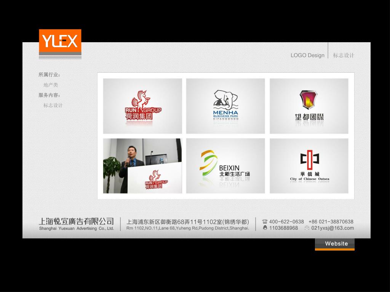The height and width of the screenshot is (292, 390).
Task: Open the Run Group logo thumbnail
Action: pos(142,106)
